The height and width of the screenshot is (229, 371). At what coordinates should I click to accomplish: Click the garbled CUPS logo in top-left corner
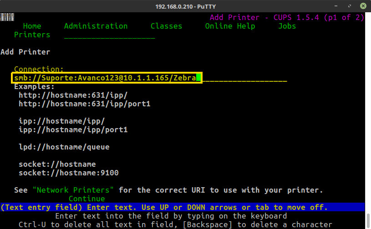coord(5,17)
